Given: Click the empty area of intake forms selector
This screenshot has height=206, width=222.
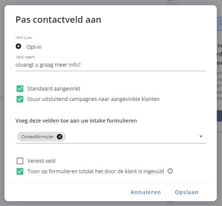Looking at the screenshot, I should (x=131, y=137).
